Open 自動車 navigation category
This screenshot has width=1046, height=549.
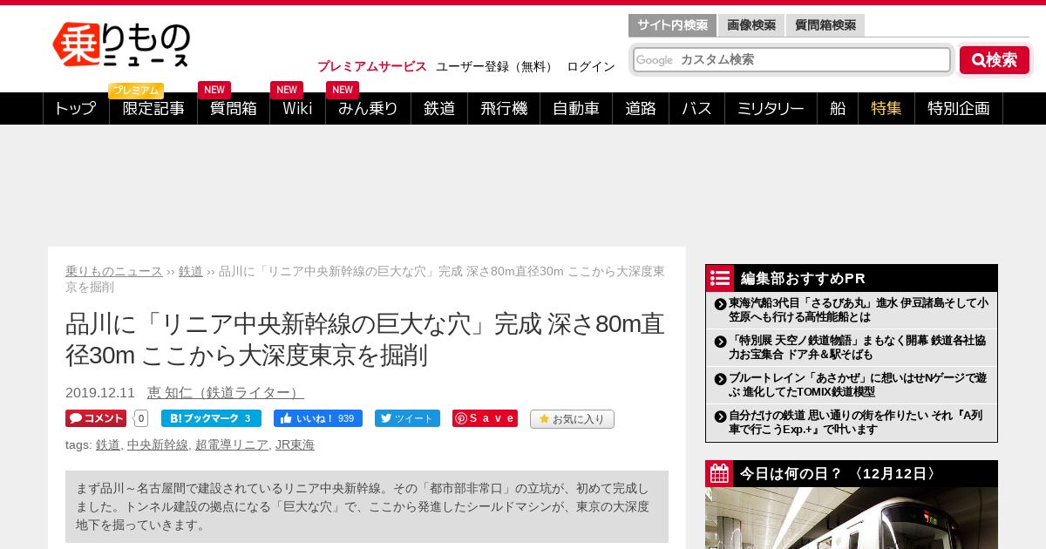click(576, 109)
